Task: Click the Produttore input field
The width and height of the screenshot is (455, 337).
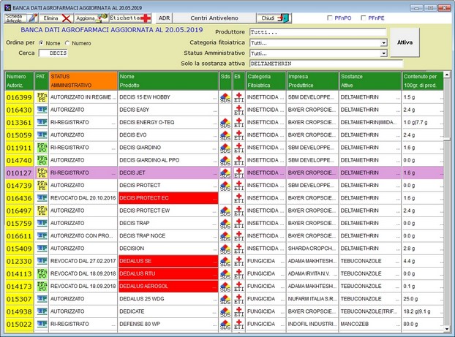Action: pyautogui.click(x=318, y=32)
